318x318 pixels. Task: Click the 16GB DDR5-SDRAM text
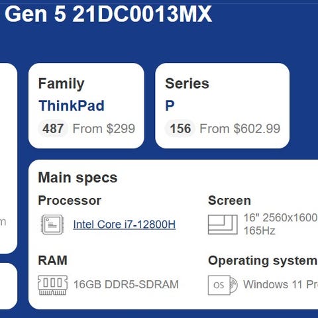coord(126,284)
